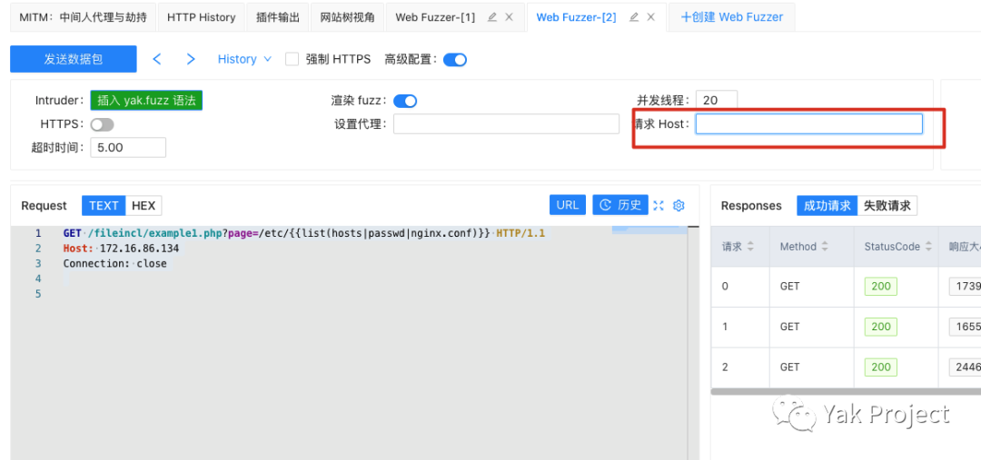Switch to HTTP History tab
This screenshot has width=981, height=460.
[x=202, y=17]
